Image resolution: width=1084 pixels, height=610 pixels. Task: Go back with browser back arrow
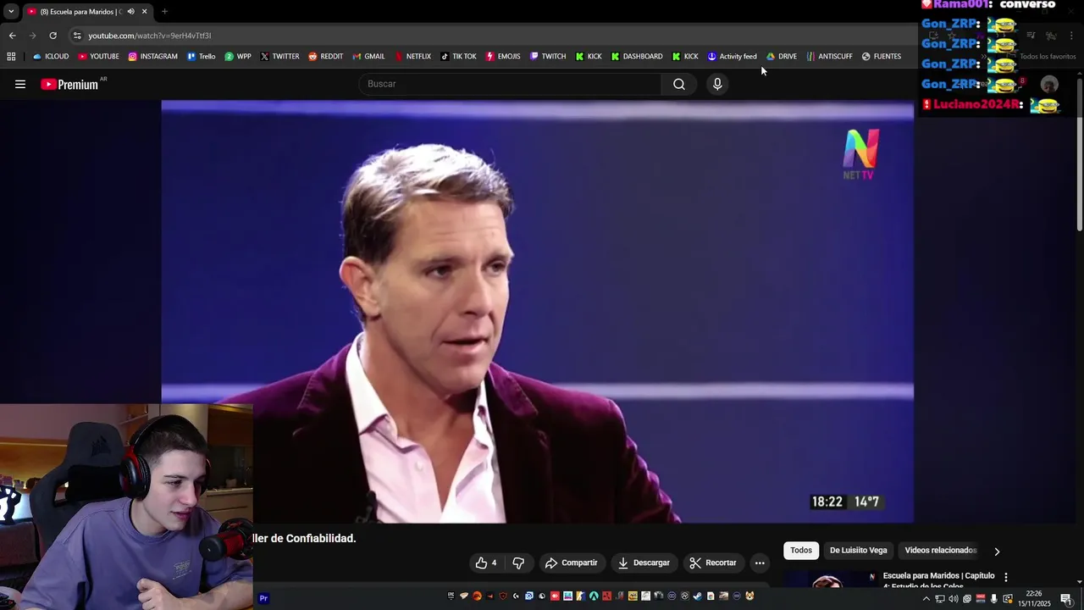coord(12,36)
